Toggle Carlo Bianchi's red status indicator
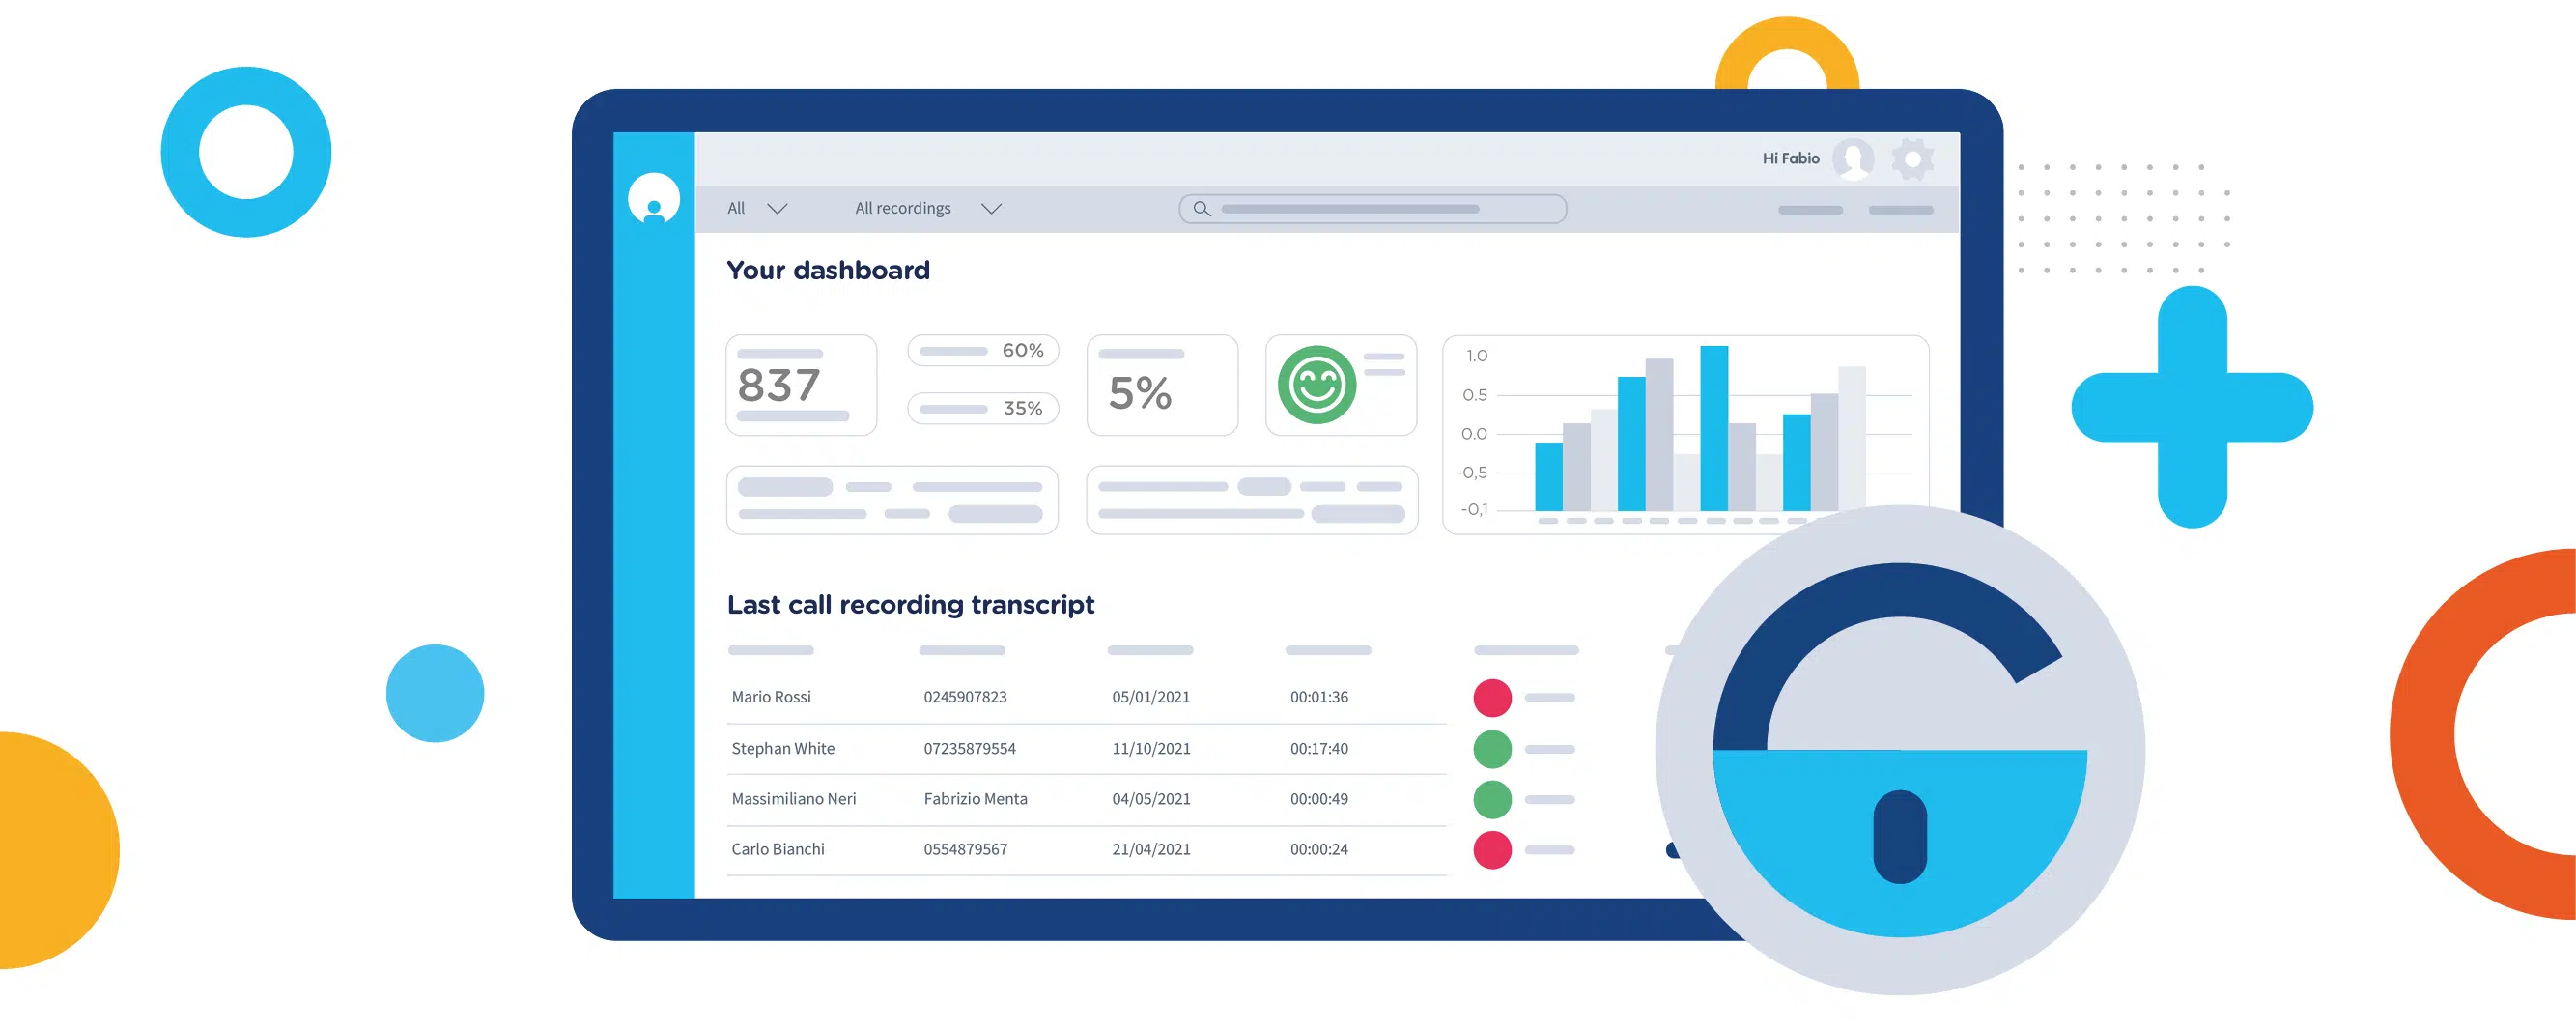Screen dimensions: 2576x1031 (1491, 850)
